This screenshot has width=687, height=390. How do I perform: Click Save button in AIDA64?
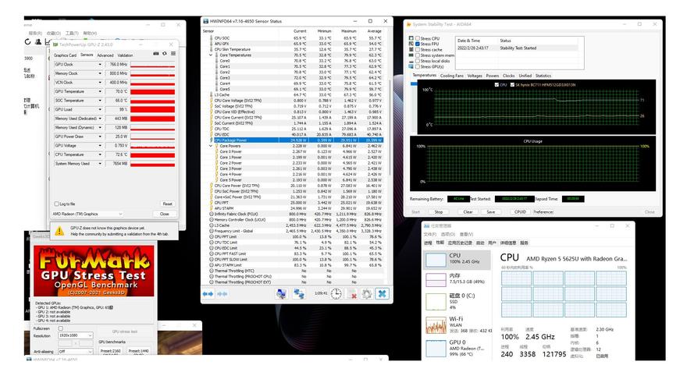(491, 212)
